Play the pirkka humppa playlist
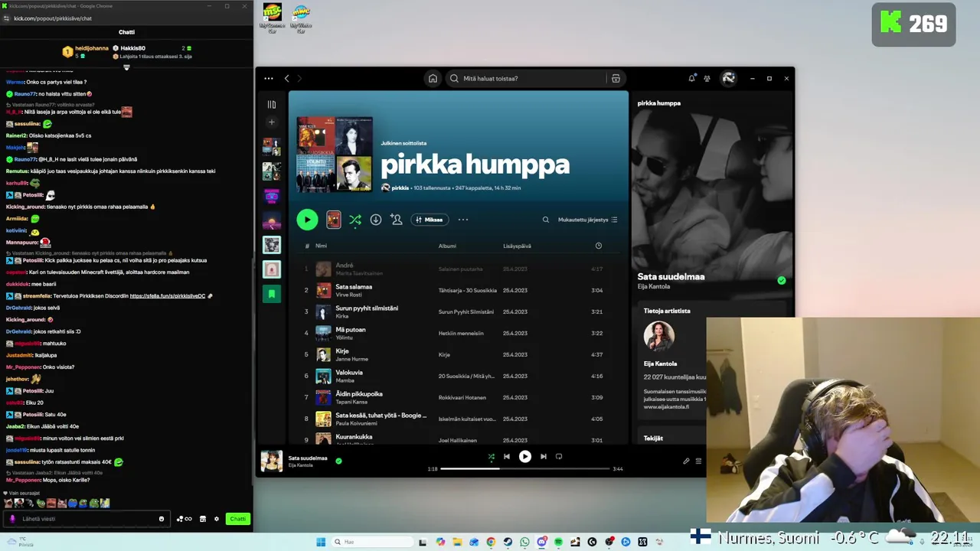This screenshot has height=551, width=980. tap(307, 220)
